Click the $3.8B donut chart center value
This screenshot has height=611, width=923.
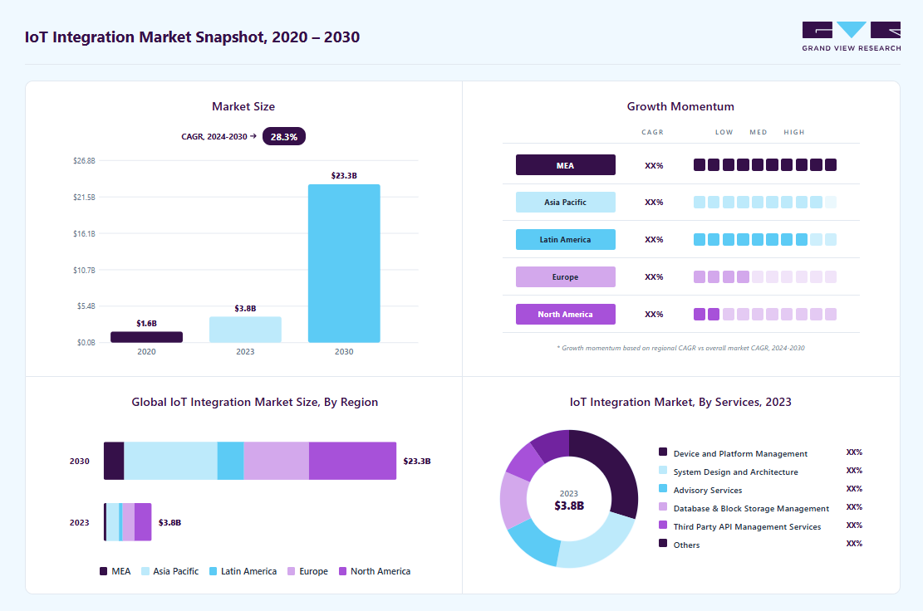(x=569, y=506)
